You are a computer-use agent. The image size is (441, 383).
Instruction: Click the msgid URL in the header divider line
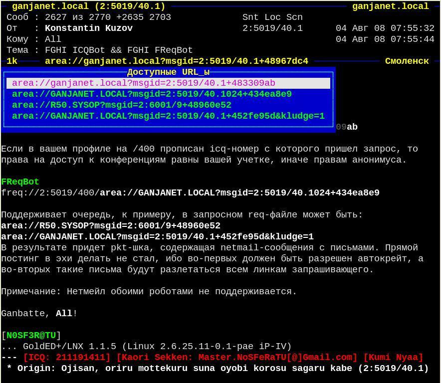tap(177, 61)
